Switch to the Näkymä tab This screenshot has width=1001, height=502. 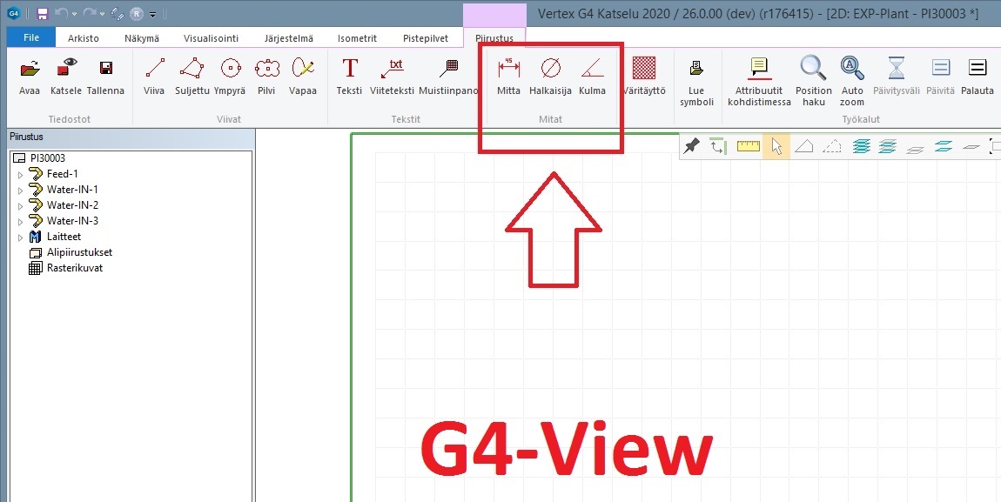point(142,38)
